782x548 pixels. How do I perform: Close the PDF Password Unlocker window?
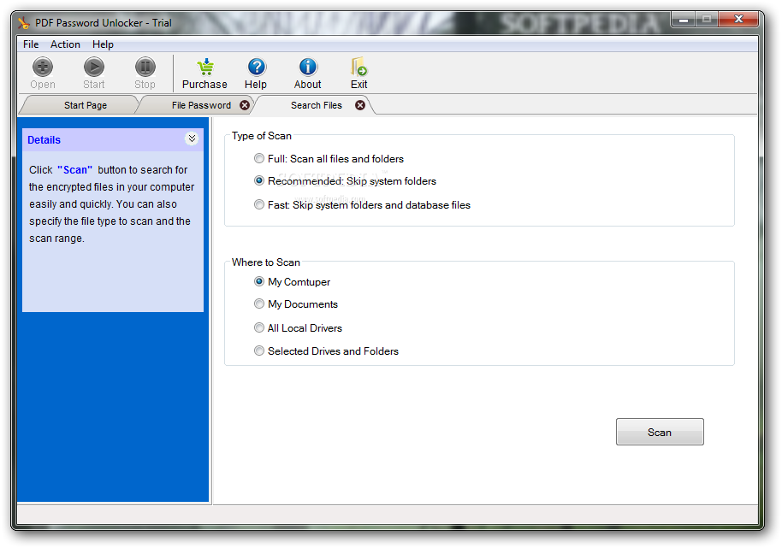[x=738, y=20]
